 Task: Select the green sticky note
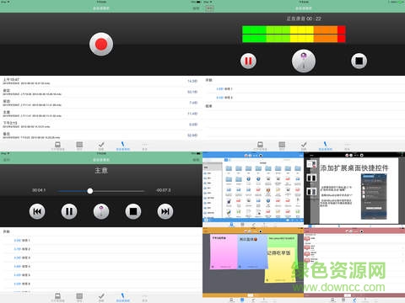pyautogui.click(x=282, y=242)
